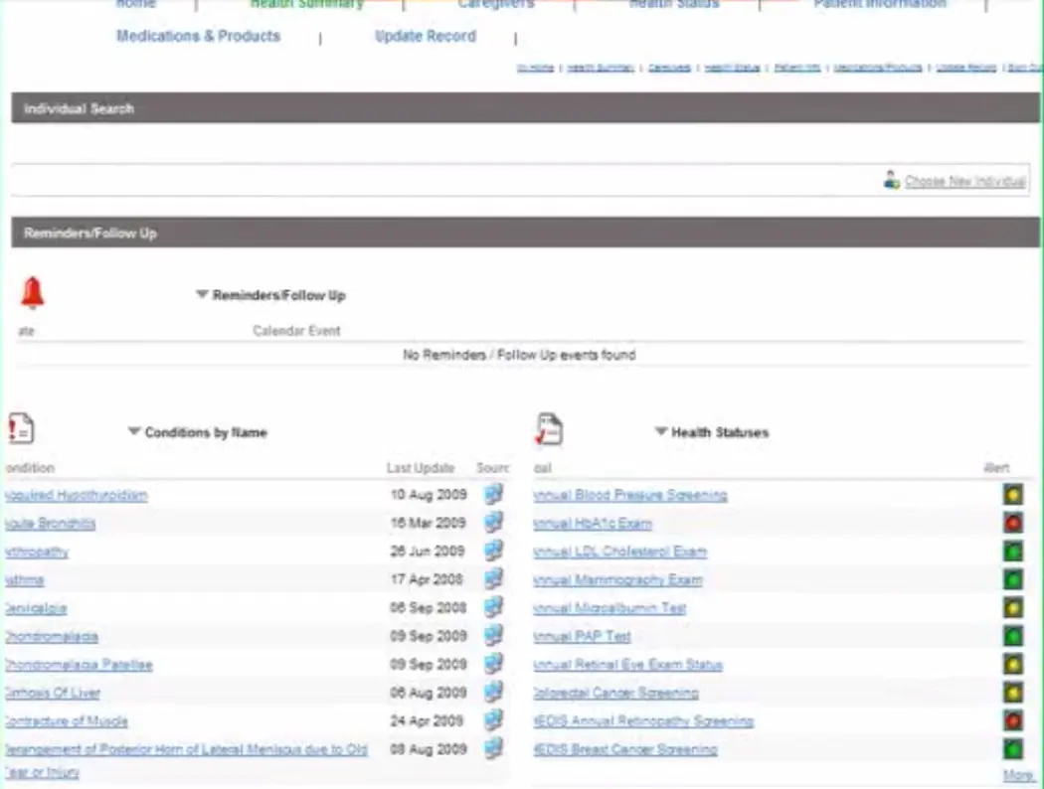
Task: Click the source icon next to Asthma
Action: pyautogui.click(x=493, y=579)
